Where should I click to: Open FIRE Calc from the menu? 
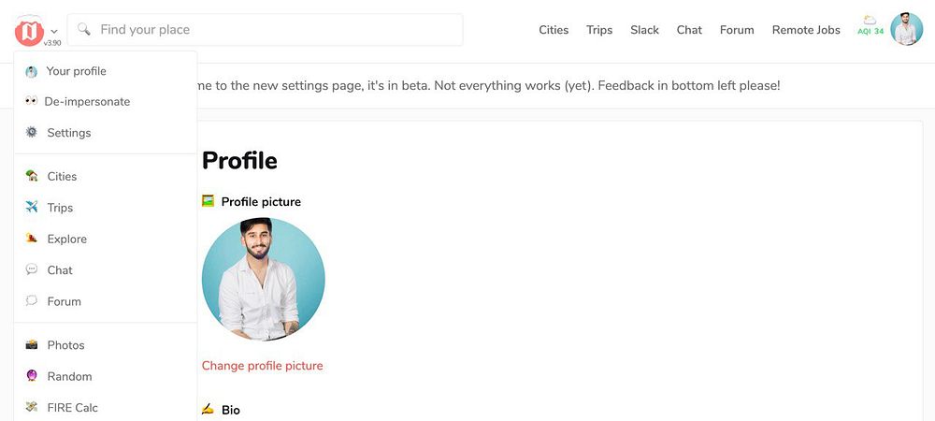coord(72,408)
